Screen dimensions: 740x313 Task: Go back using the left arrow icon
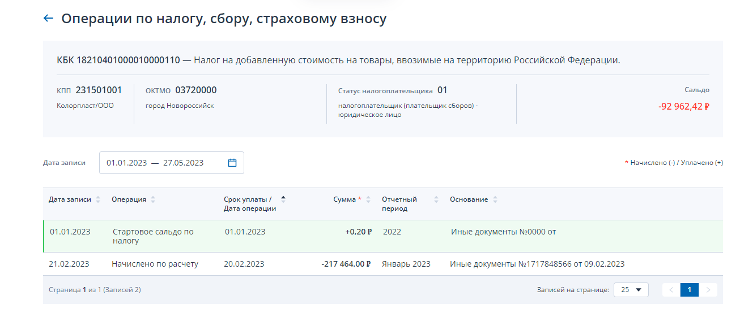click(x=48, y=19)
